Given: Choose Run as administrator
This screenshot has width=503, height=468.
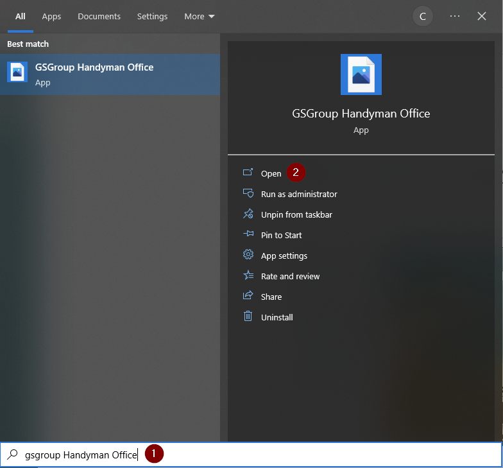Looking at the screenshot, I should 299,194.
